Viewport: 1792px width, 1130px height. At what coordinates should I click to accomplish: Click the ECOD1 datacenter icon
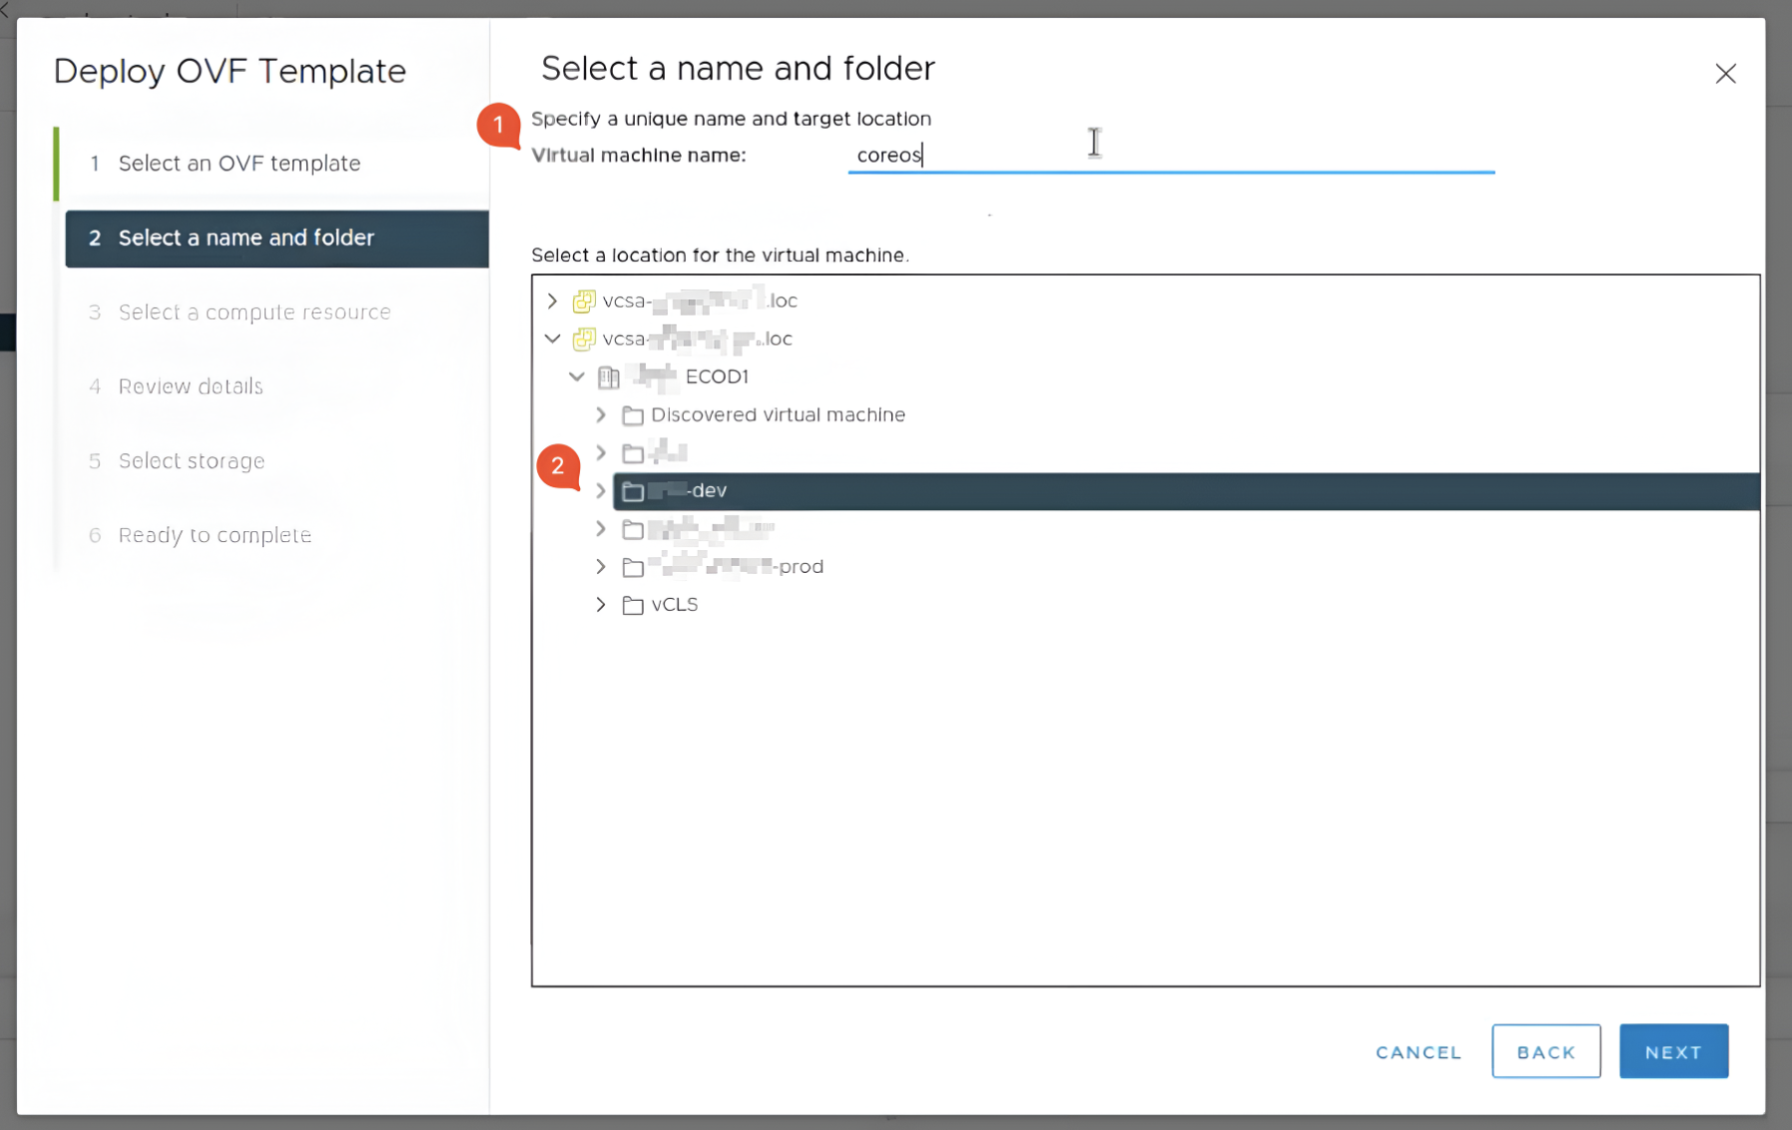point(608,377)
